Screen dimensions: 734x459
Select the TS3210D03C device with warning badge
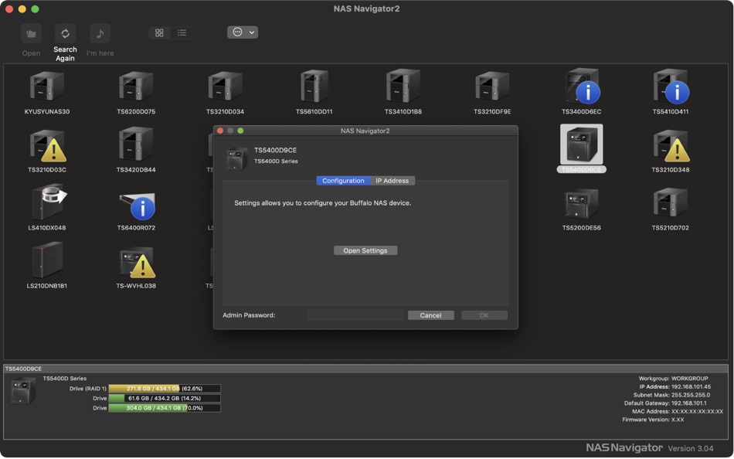click(x=47, y=145)
